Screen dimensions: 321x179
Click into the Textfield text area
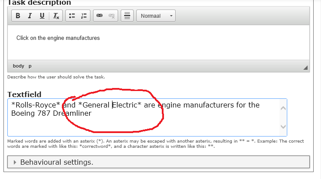pos(147,117)
